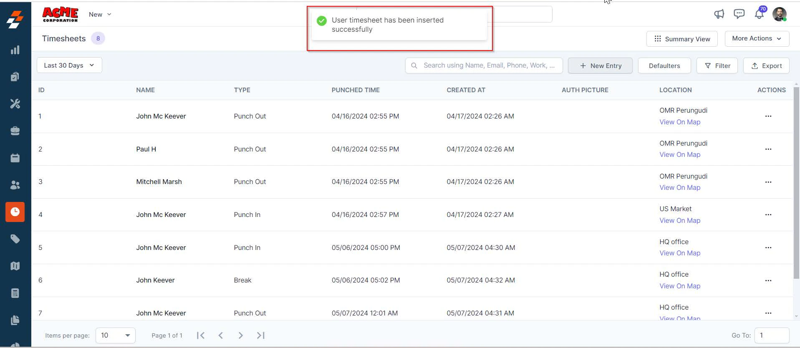Select the John Keever name cell
This screenshot has width=800, height=348.
(155, 280)
